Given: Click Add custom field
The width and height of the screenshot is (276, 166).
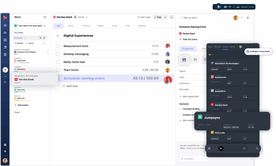Looking at the screenshot, I should point(189,96).
